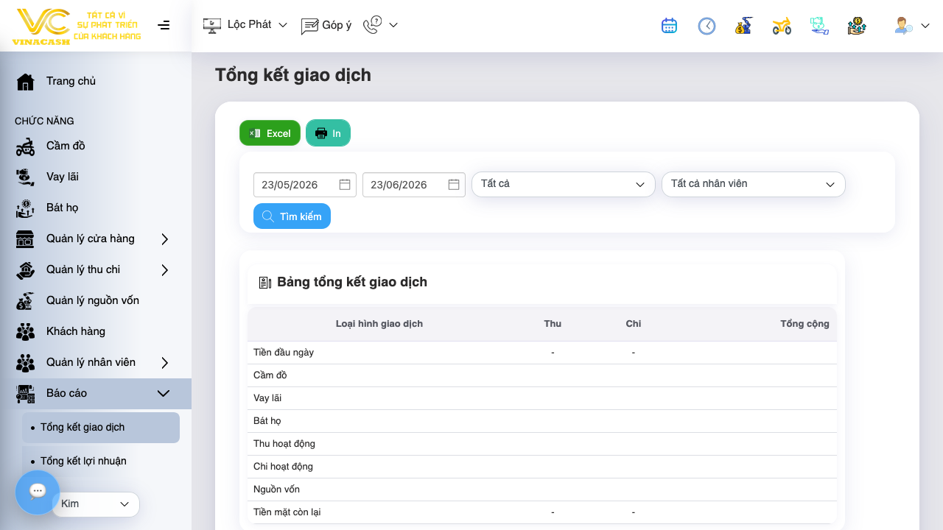The image size is (943, 530).
Task: Click the start date field 23/05/2026
Action: coord(305,185)
